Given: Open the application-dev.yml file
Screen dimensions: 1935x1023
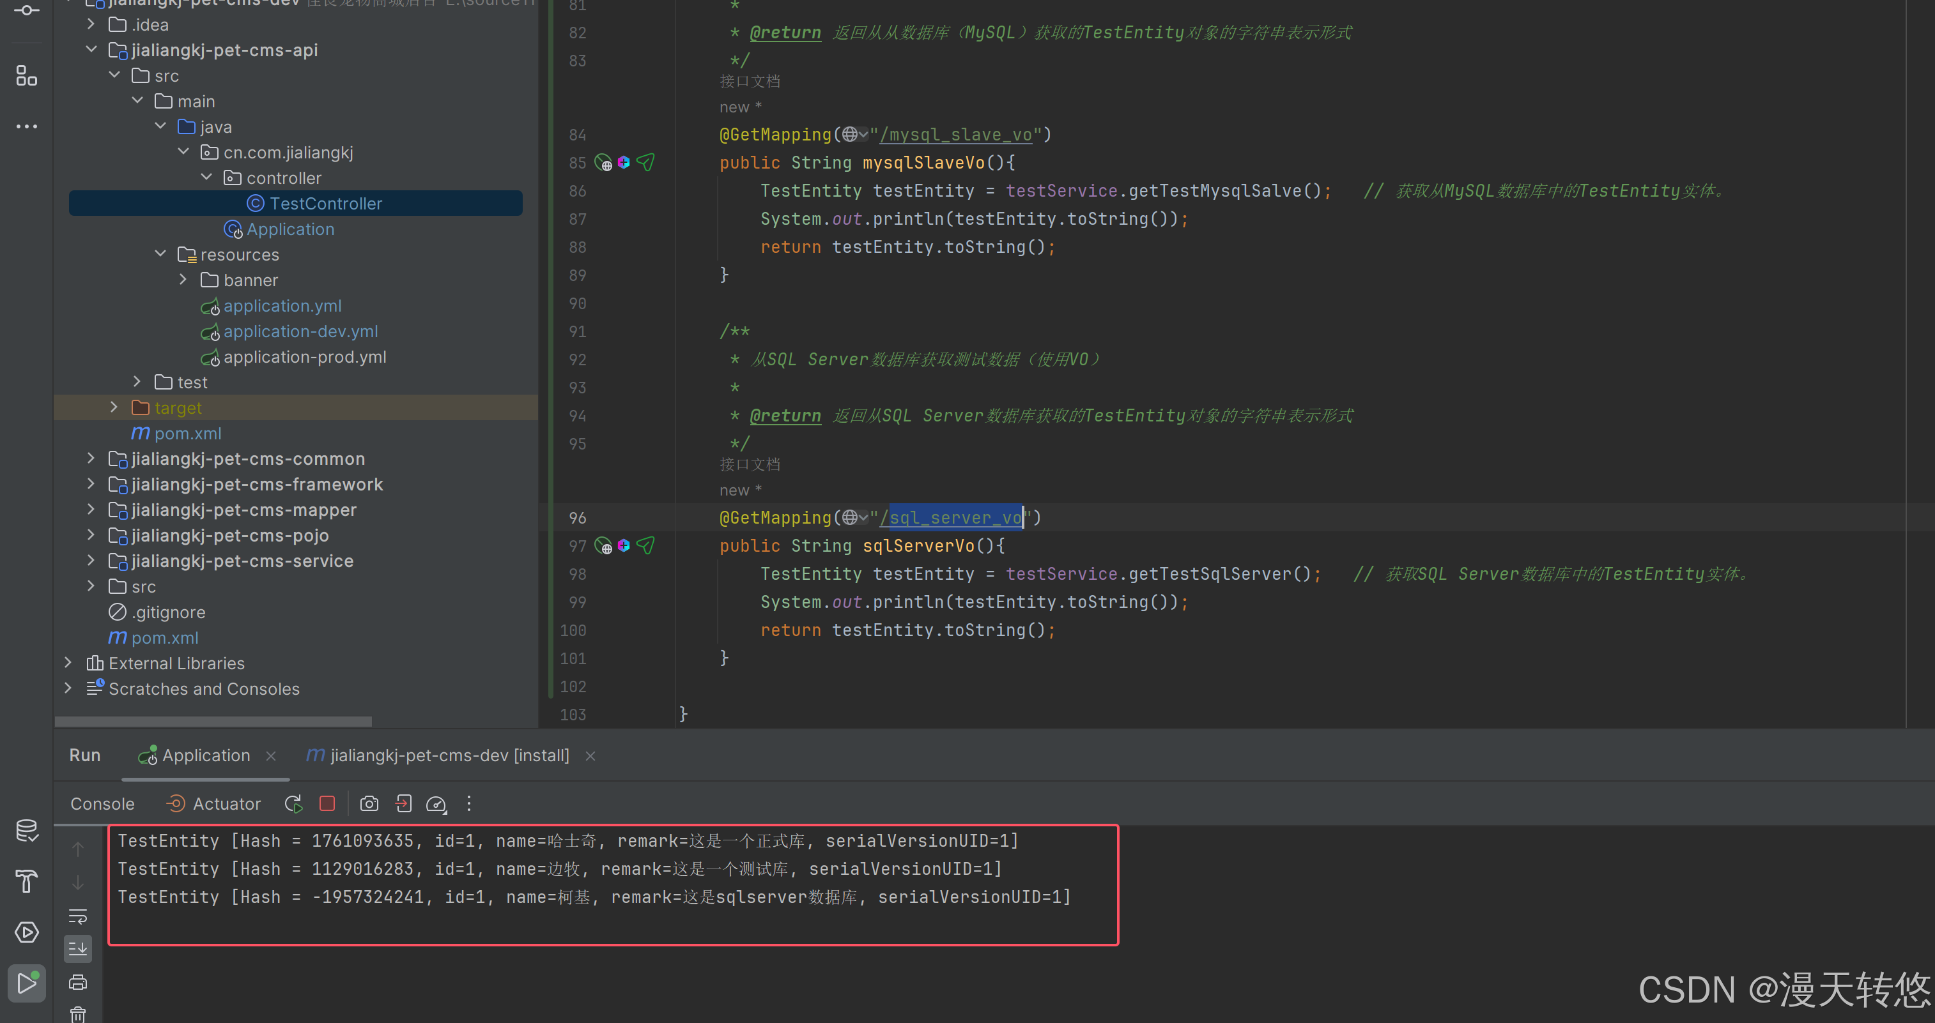Looking at the screenshot, I should (300, 331).
